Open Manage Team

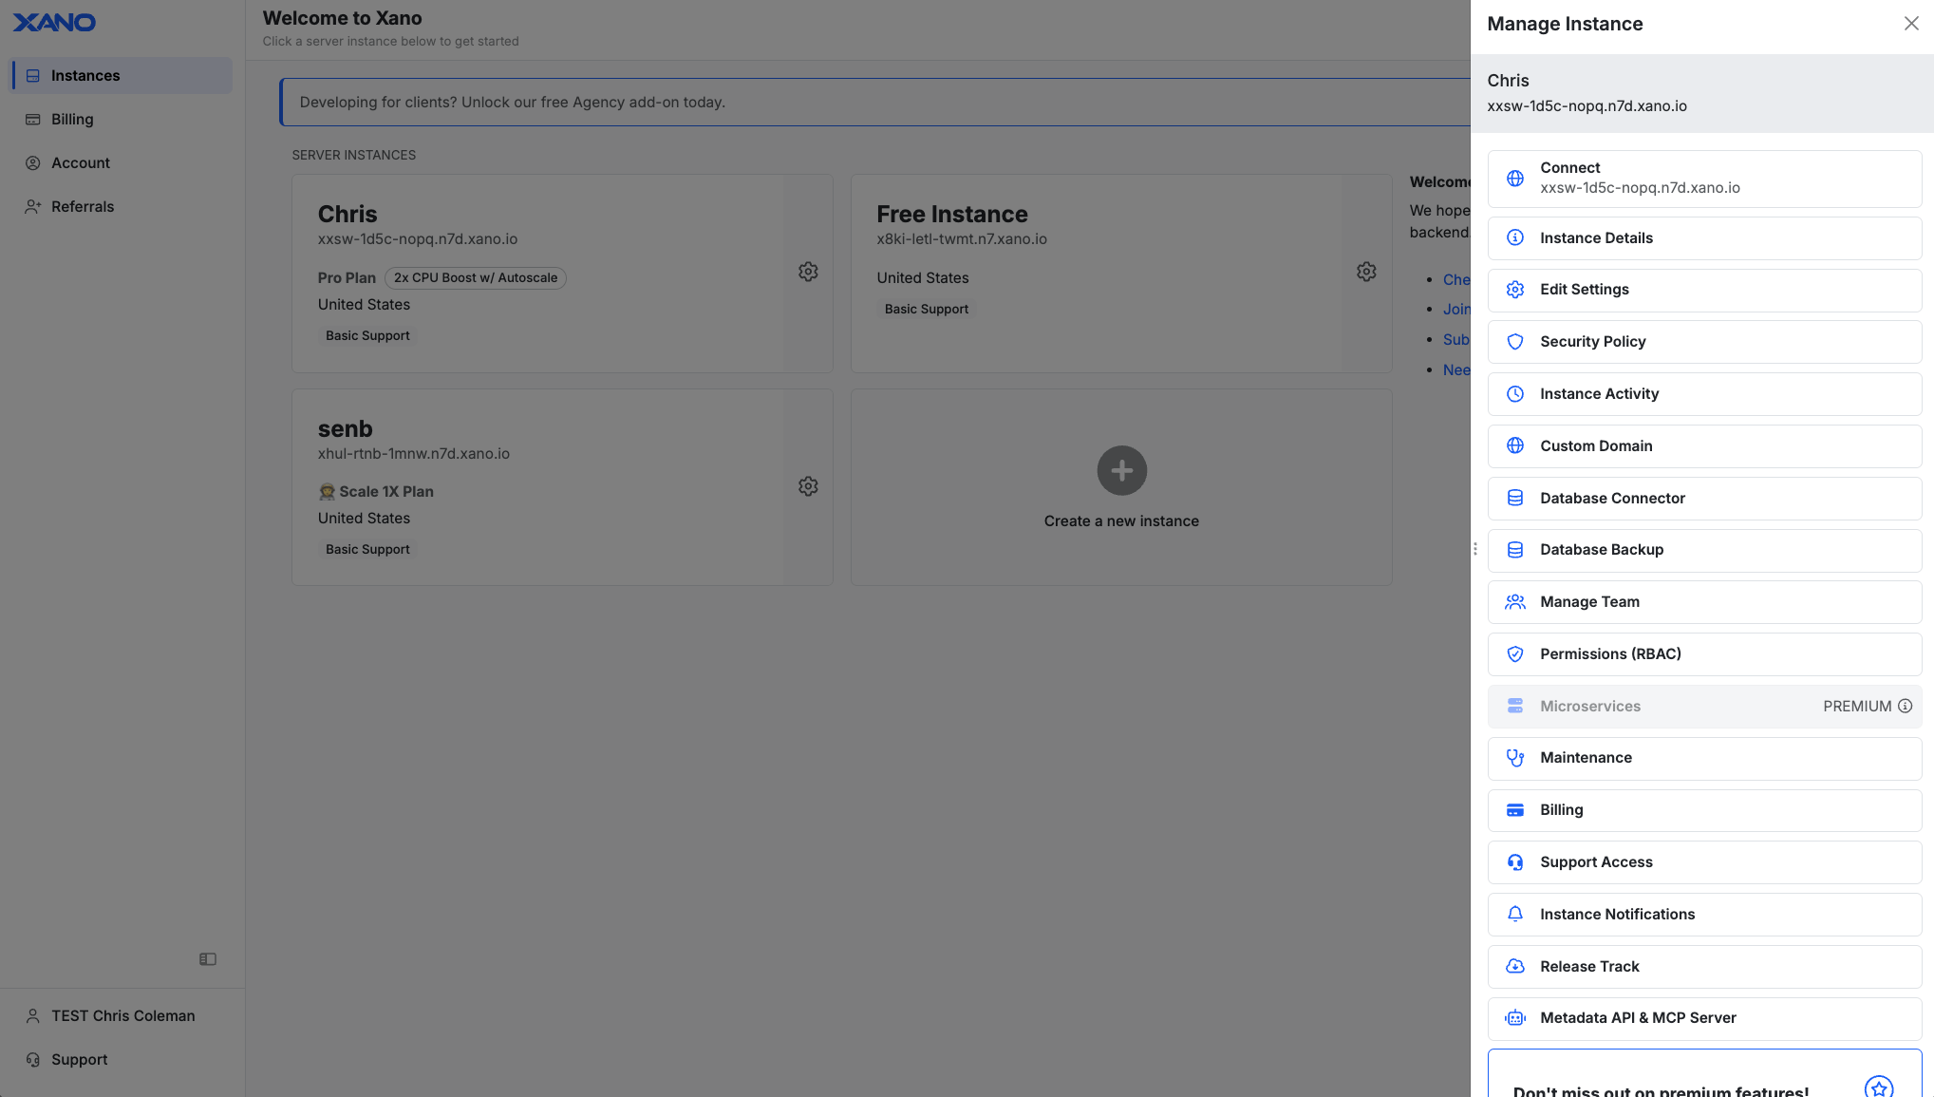1704,602
